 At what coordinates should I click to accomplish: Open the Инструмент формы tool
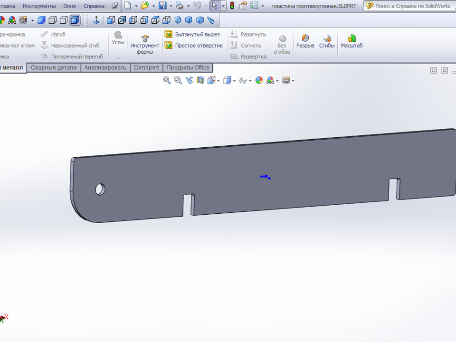(145, 45)
